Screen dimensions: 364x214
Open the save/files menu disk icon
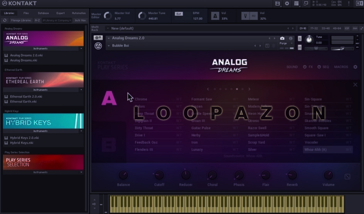pos(277,3)
